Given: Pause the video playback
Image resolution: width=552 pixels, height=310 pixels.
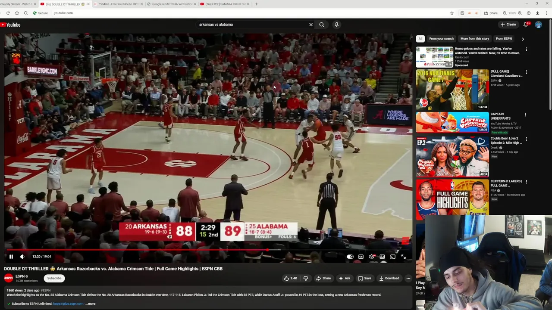Looking at the screenshot, I should (11, 257).
